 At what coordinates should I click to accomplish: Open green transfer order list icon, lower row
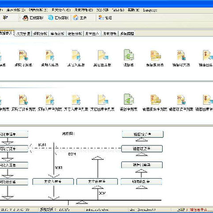[x=129, y=99]
